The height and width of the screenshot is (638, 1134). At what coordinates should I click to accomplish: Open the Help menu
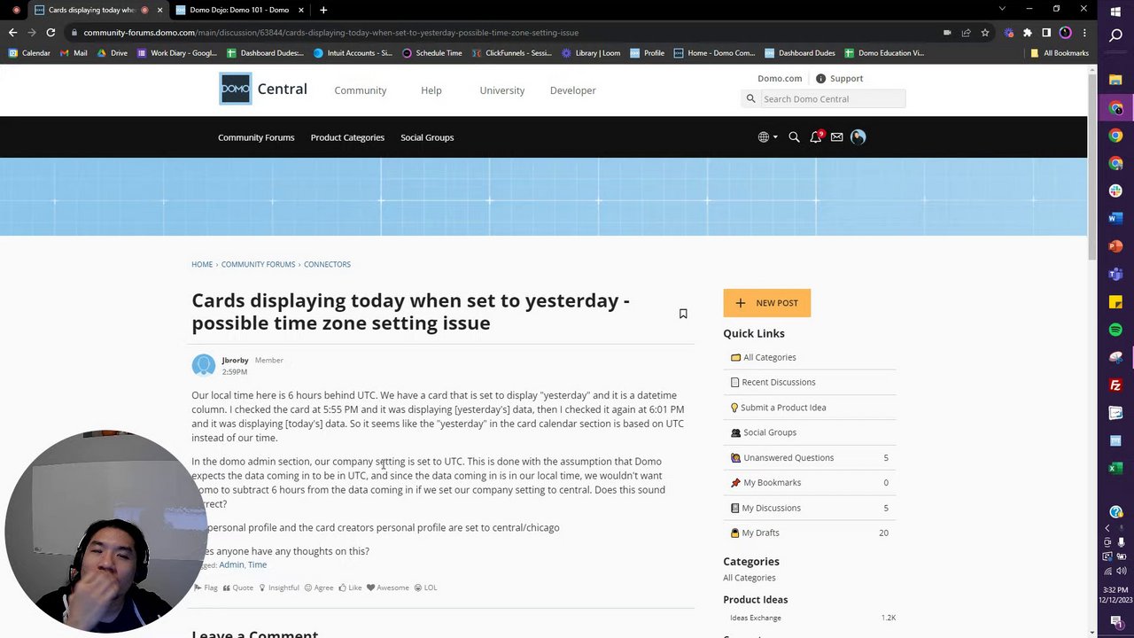coord(431,90)
